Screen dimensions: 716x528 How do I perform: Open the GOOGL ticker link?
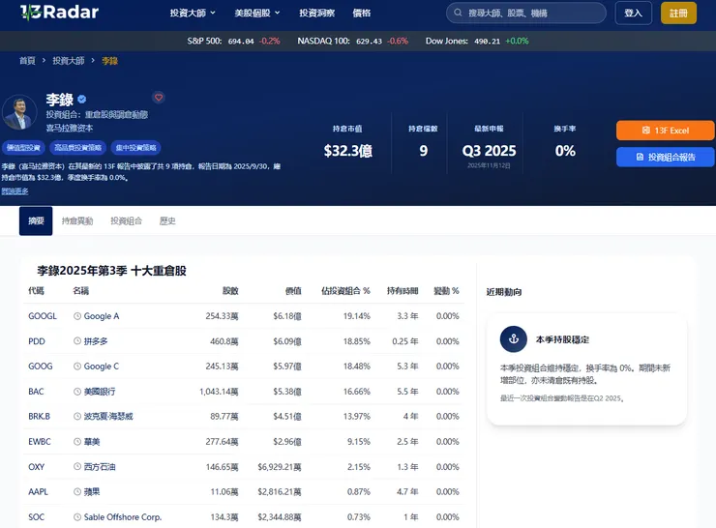coord(43,316)
